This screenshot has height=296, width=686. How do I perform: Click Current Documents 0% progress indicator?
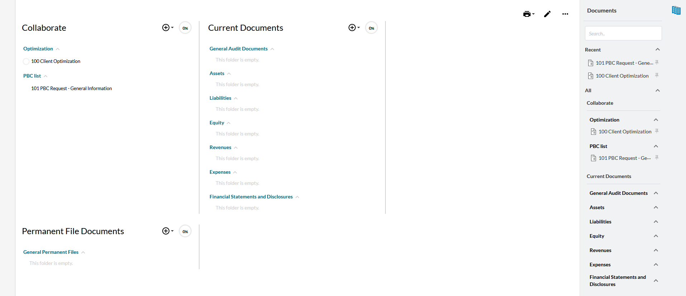click(x=371, y=28)
